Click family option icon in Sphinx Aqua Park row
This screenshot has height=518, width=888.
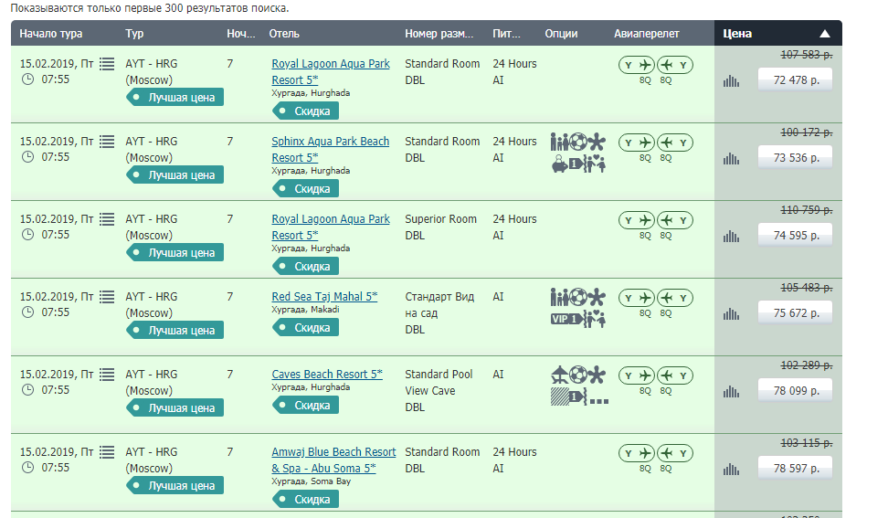(559, 142)
